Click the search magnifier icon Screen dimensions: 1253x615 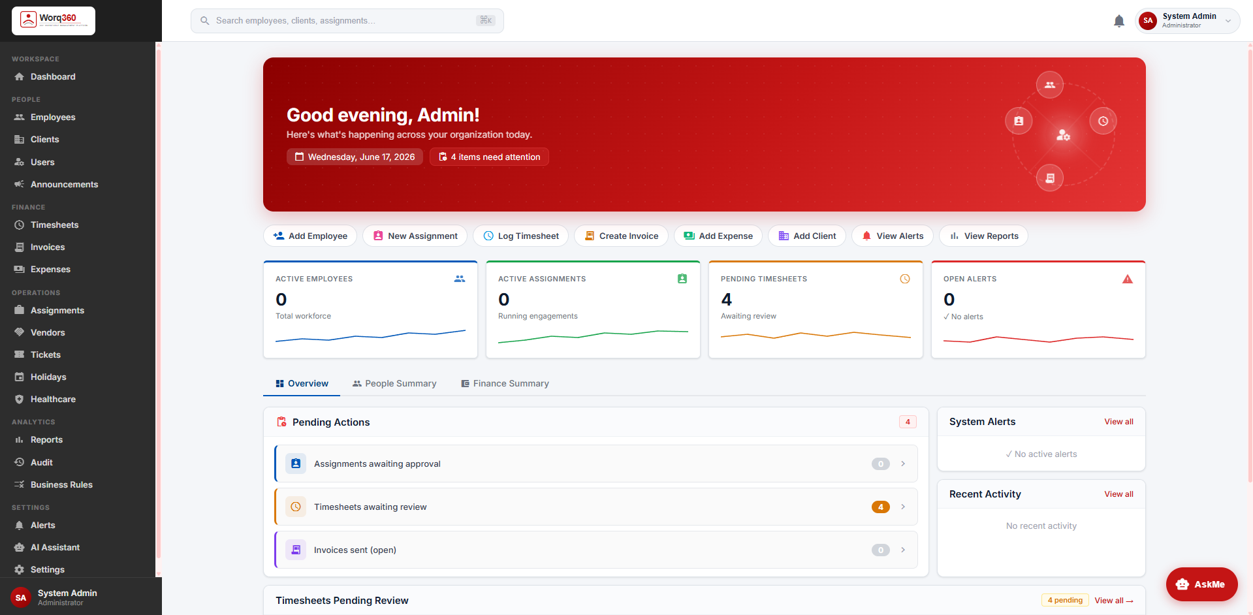pos(204,21)
